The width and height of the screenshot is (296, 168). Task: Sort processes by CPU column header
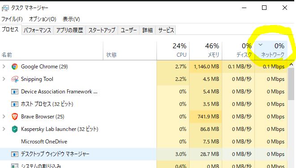point(173,50)
